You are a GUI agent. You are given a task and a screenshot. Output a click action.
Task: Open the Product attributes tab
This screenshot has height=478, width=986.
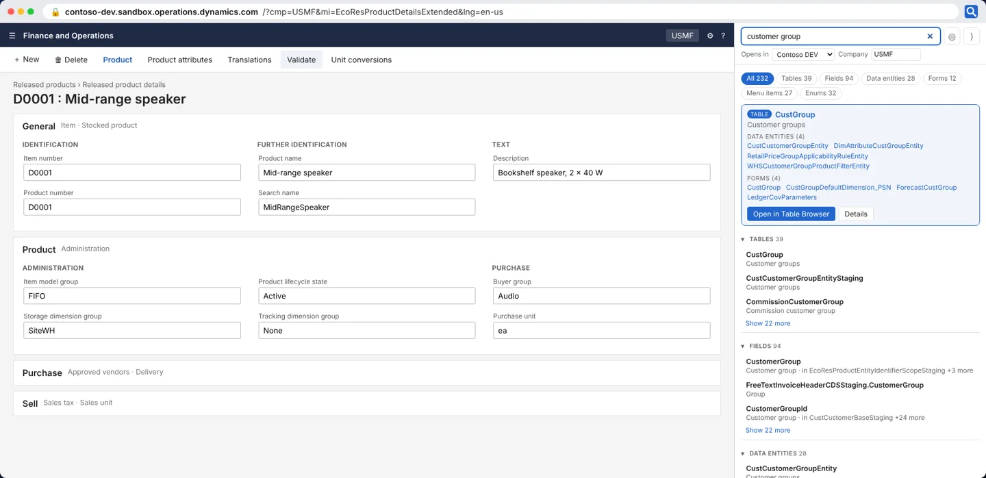[x=180, y=60]
